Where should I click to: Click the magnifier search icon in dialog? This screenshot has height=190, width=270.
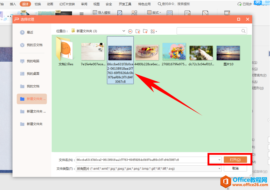click(x=243, y=31)
